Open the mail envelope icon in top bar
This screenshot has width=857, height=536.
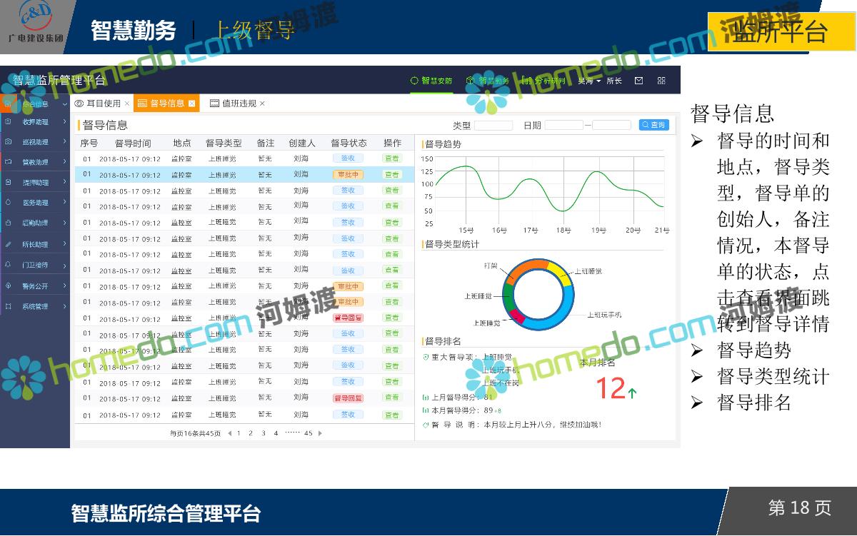[x=638, y=81]
